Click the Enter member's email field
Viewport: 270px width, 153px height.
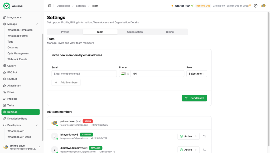tap(84, 74)
